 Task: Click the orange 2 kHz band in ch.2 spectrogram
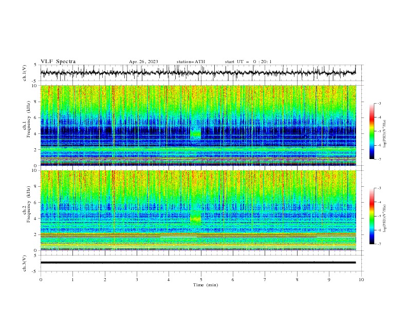pos(198,235)
